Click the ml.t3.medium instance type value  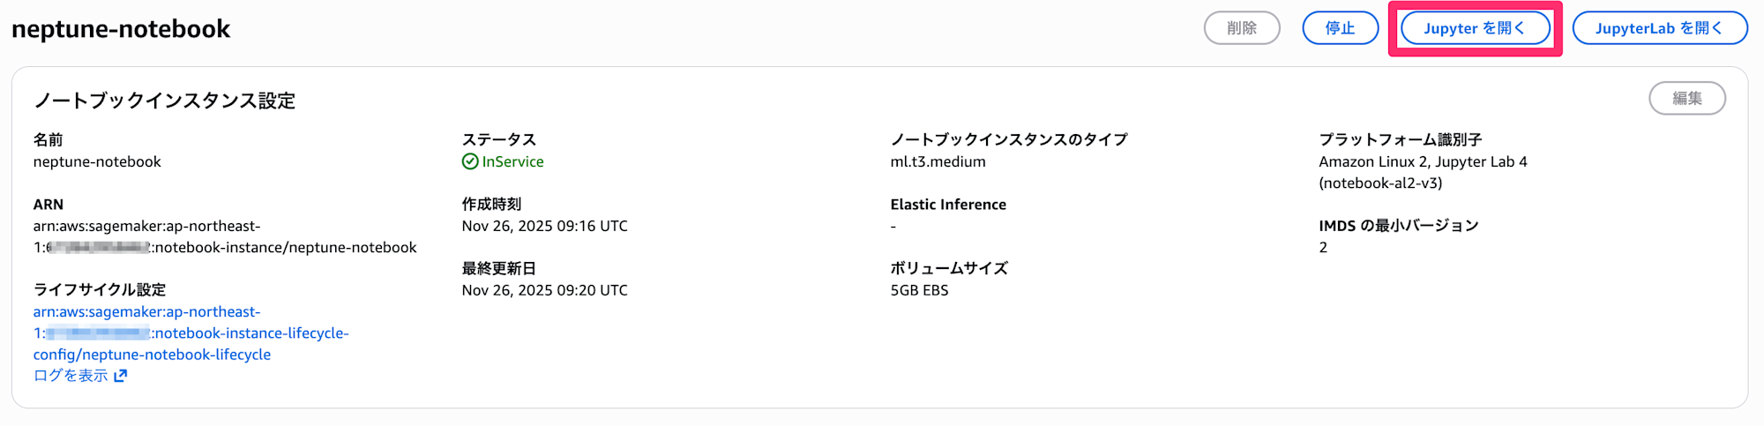(x=938, y=161)
